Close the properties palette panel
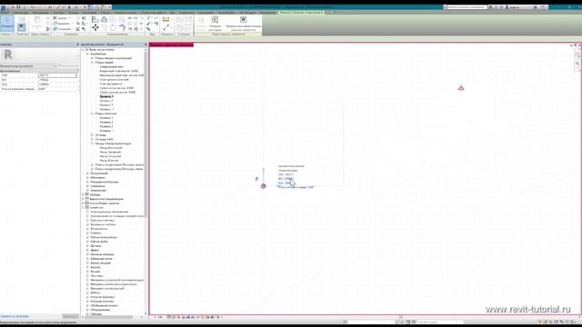Viewport: 582px width, 327px height. pos(77,45)
